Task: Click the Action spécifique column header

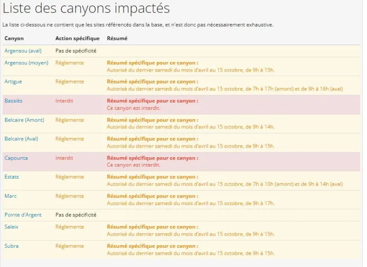Action: pos(77,38)
